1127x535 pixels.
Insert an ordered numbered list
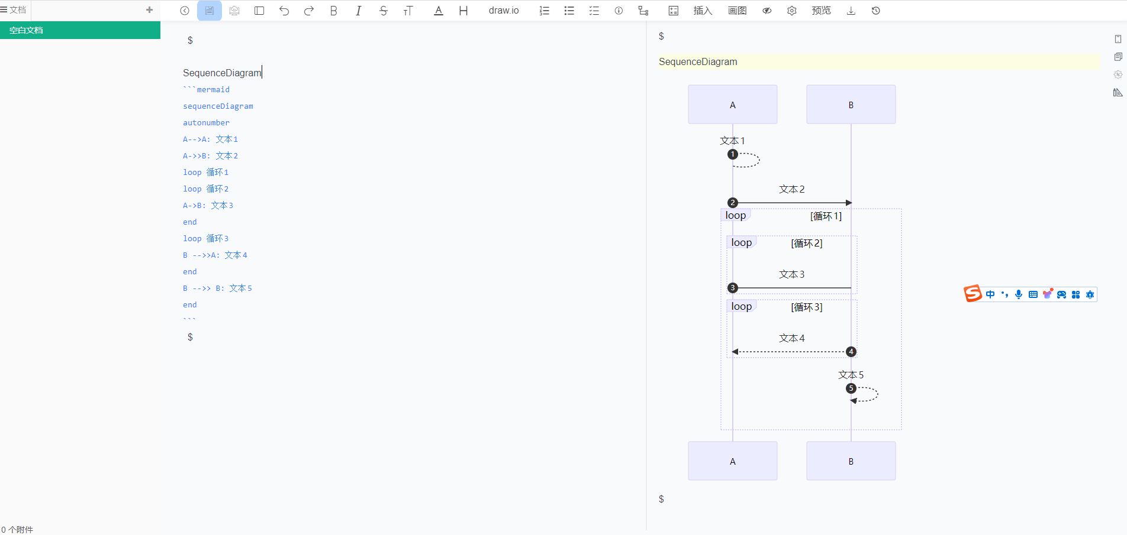click(x=545, y=11)
